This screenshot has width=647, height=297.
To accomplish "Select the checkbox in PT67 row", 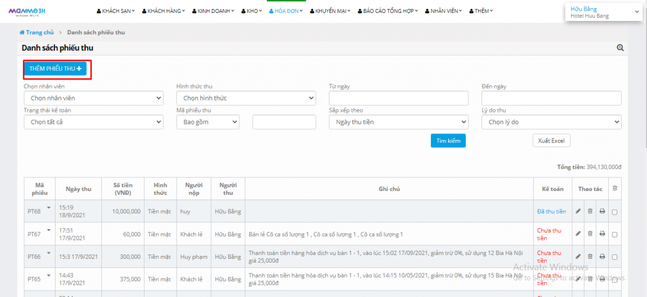I will 615,235.
